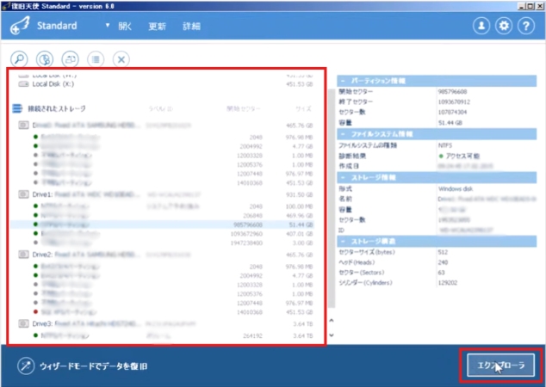The image size is (546, 387).
Task: Open the dropdown arrow next to Standard
Action: click(x=108, y=26)
